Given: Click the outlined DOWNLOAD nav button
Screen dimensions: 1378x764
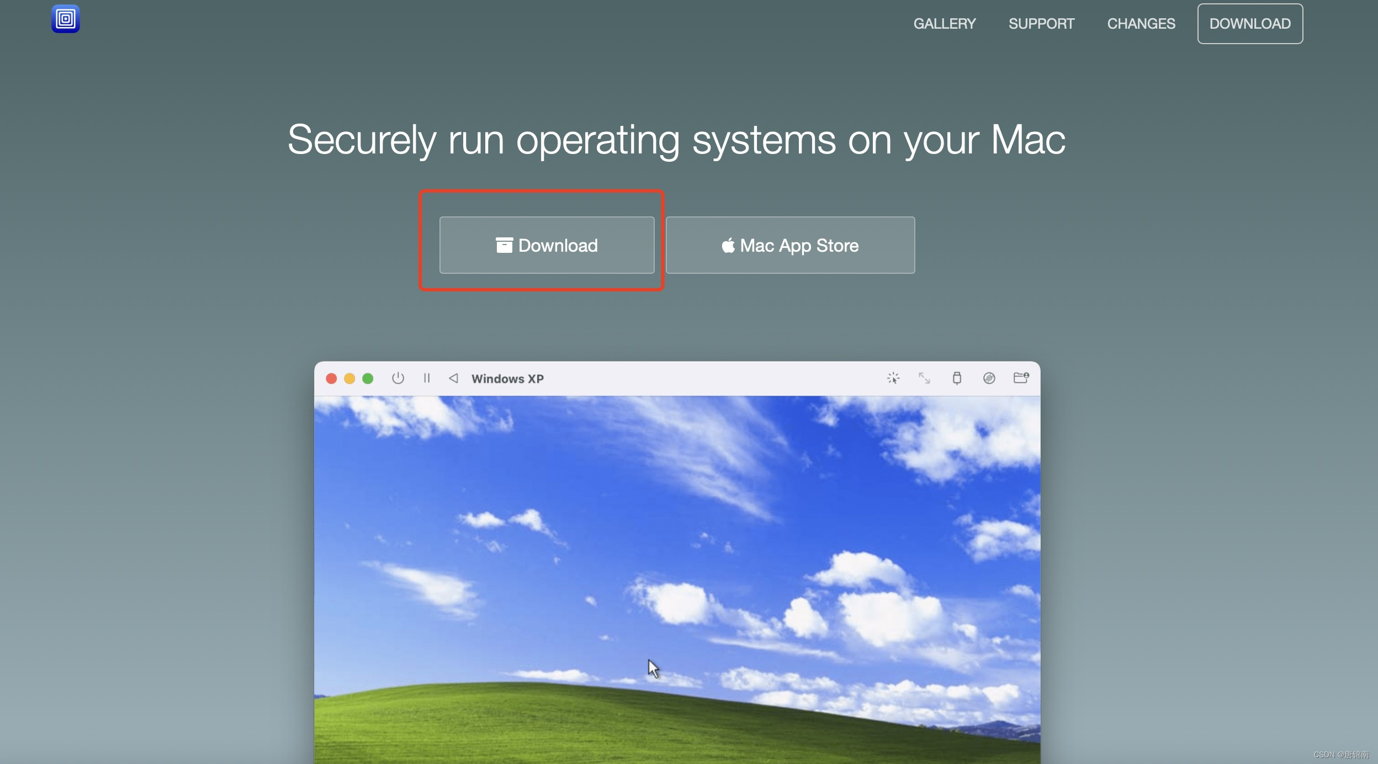Looking at the screenshot, I should (1250, 24).
